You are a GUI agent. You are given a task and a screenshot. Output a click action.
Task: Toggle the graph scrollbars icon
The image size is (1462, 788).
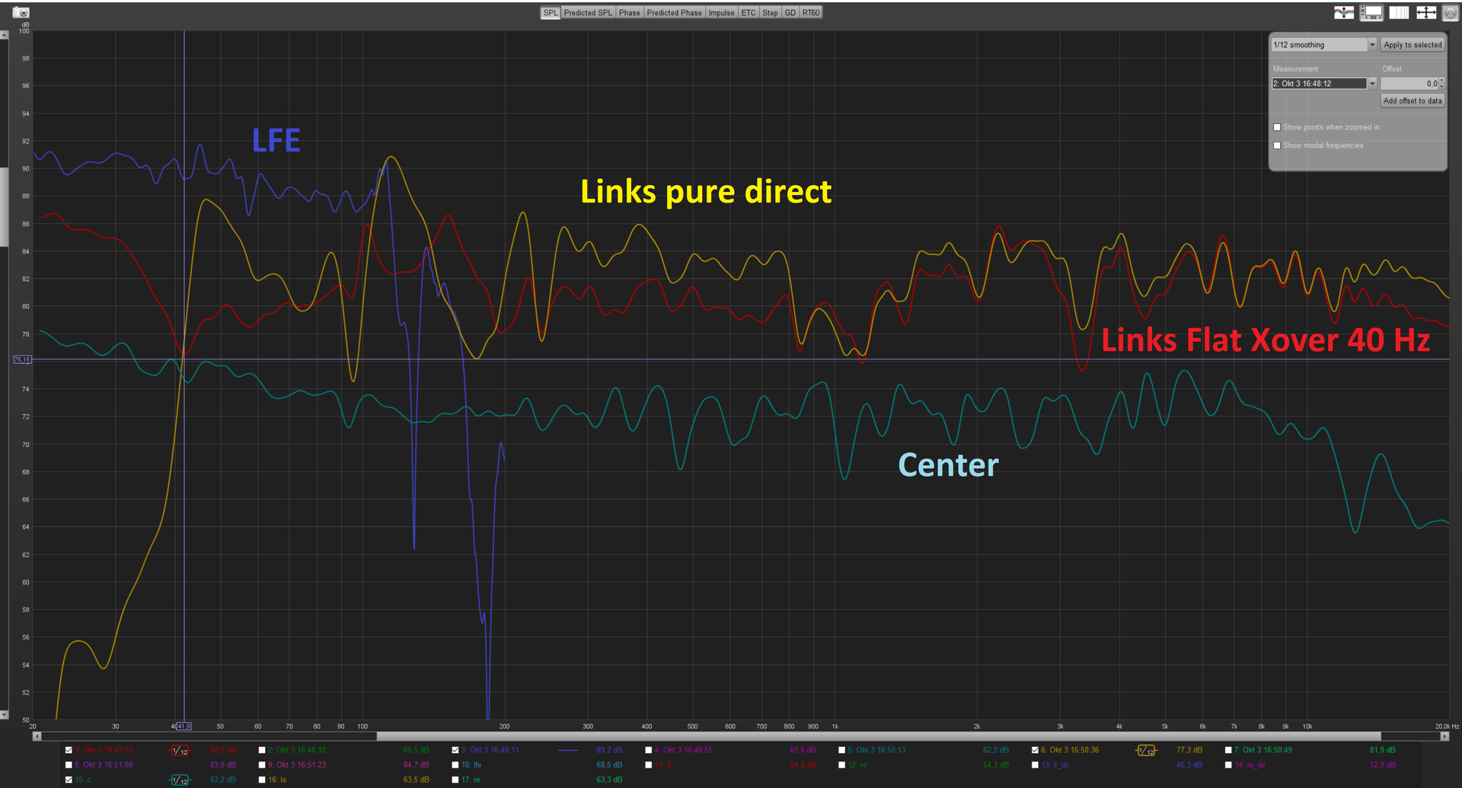coord(1371,12)
